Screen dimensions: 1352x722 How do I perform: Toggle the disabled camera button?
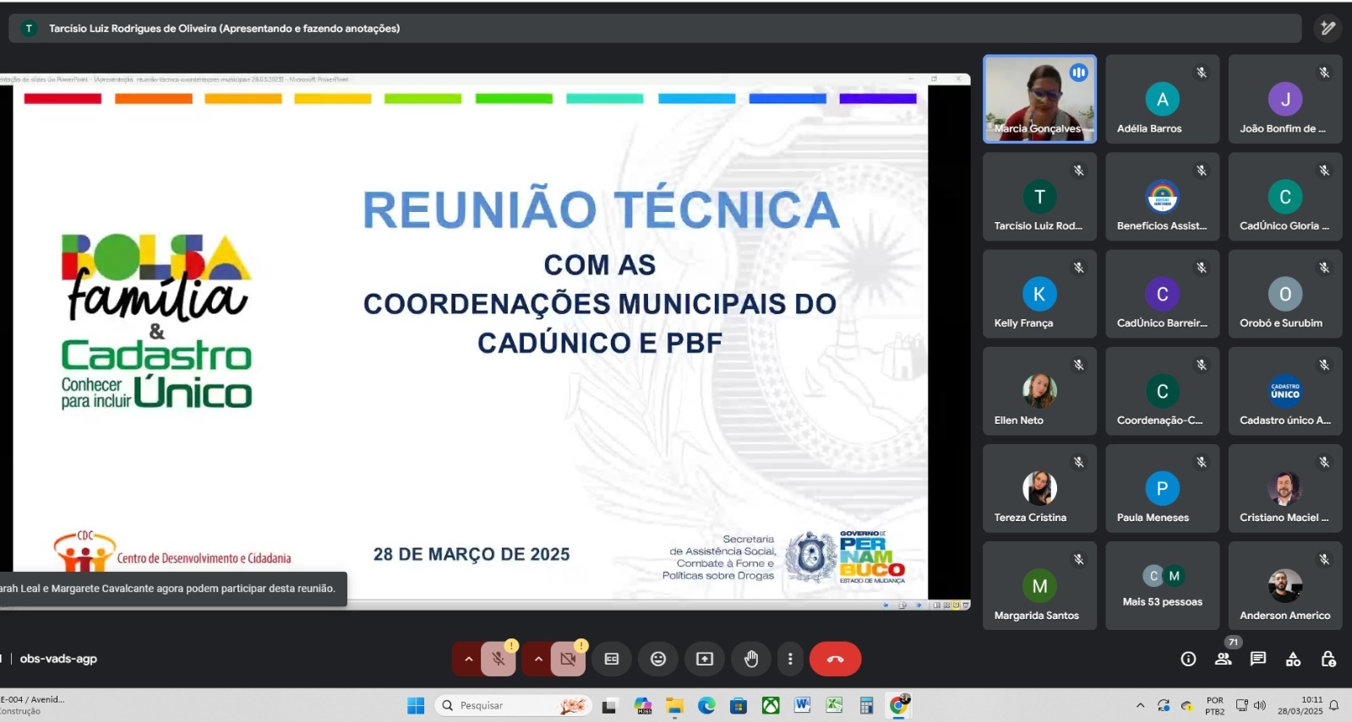click(568, 660)
